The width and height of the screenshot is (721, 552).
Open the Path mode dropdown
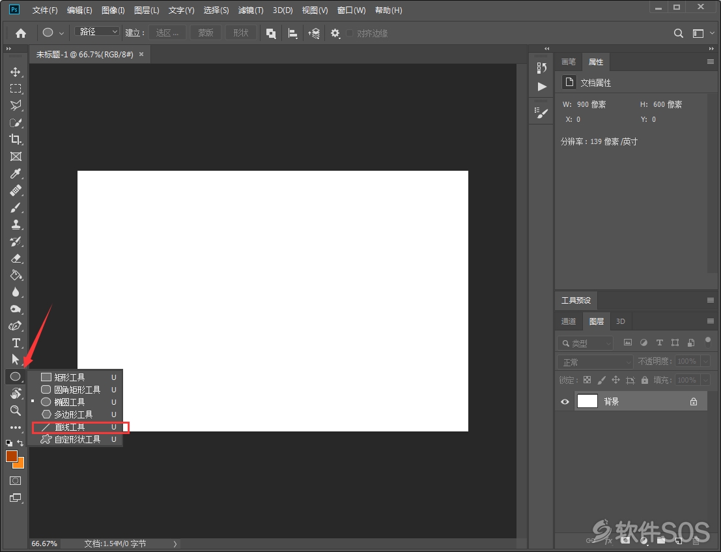coord(97,32)
